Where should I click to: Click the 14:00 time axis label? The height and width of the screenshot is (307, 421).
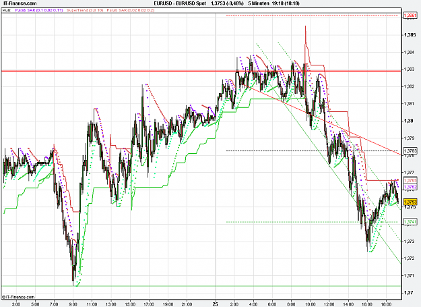(x=348, y=304)
